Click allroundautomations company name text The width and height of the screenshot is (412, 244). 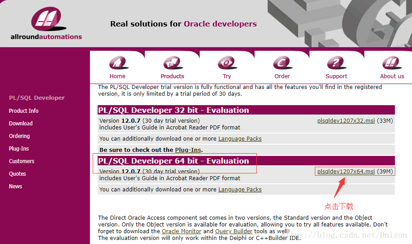(x=46, y=37)
